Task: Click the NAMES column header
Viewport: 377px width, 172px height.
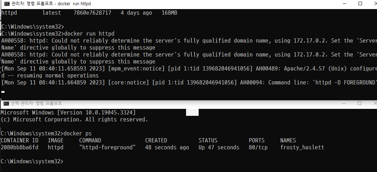Action: 288,140
